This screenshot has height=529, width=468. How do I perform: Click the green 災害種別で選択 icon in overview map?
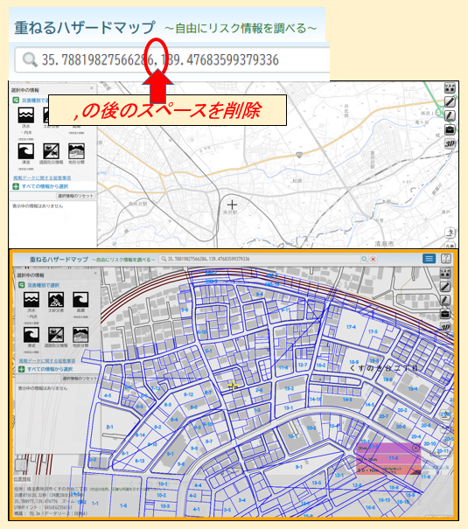(x=16, y=101)
